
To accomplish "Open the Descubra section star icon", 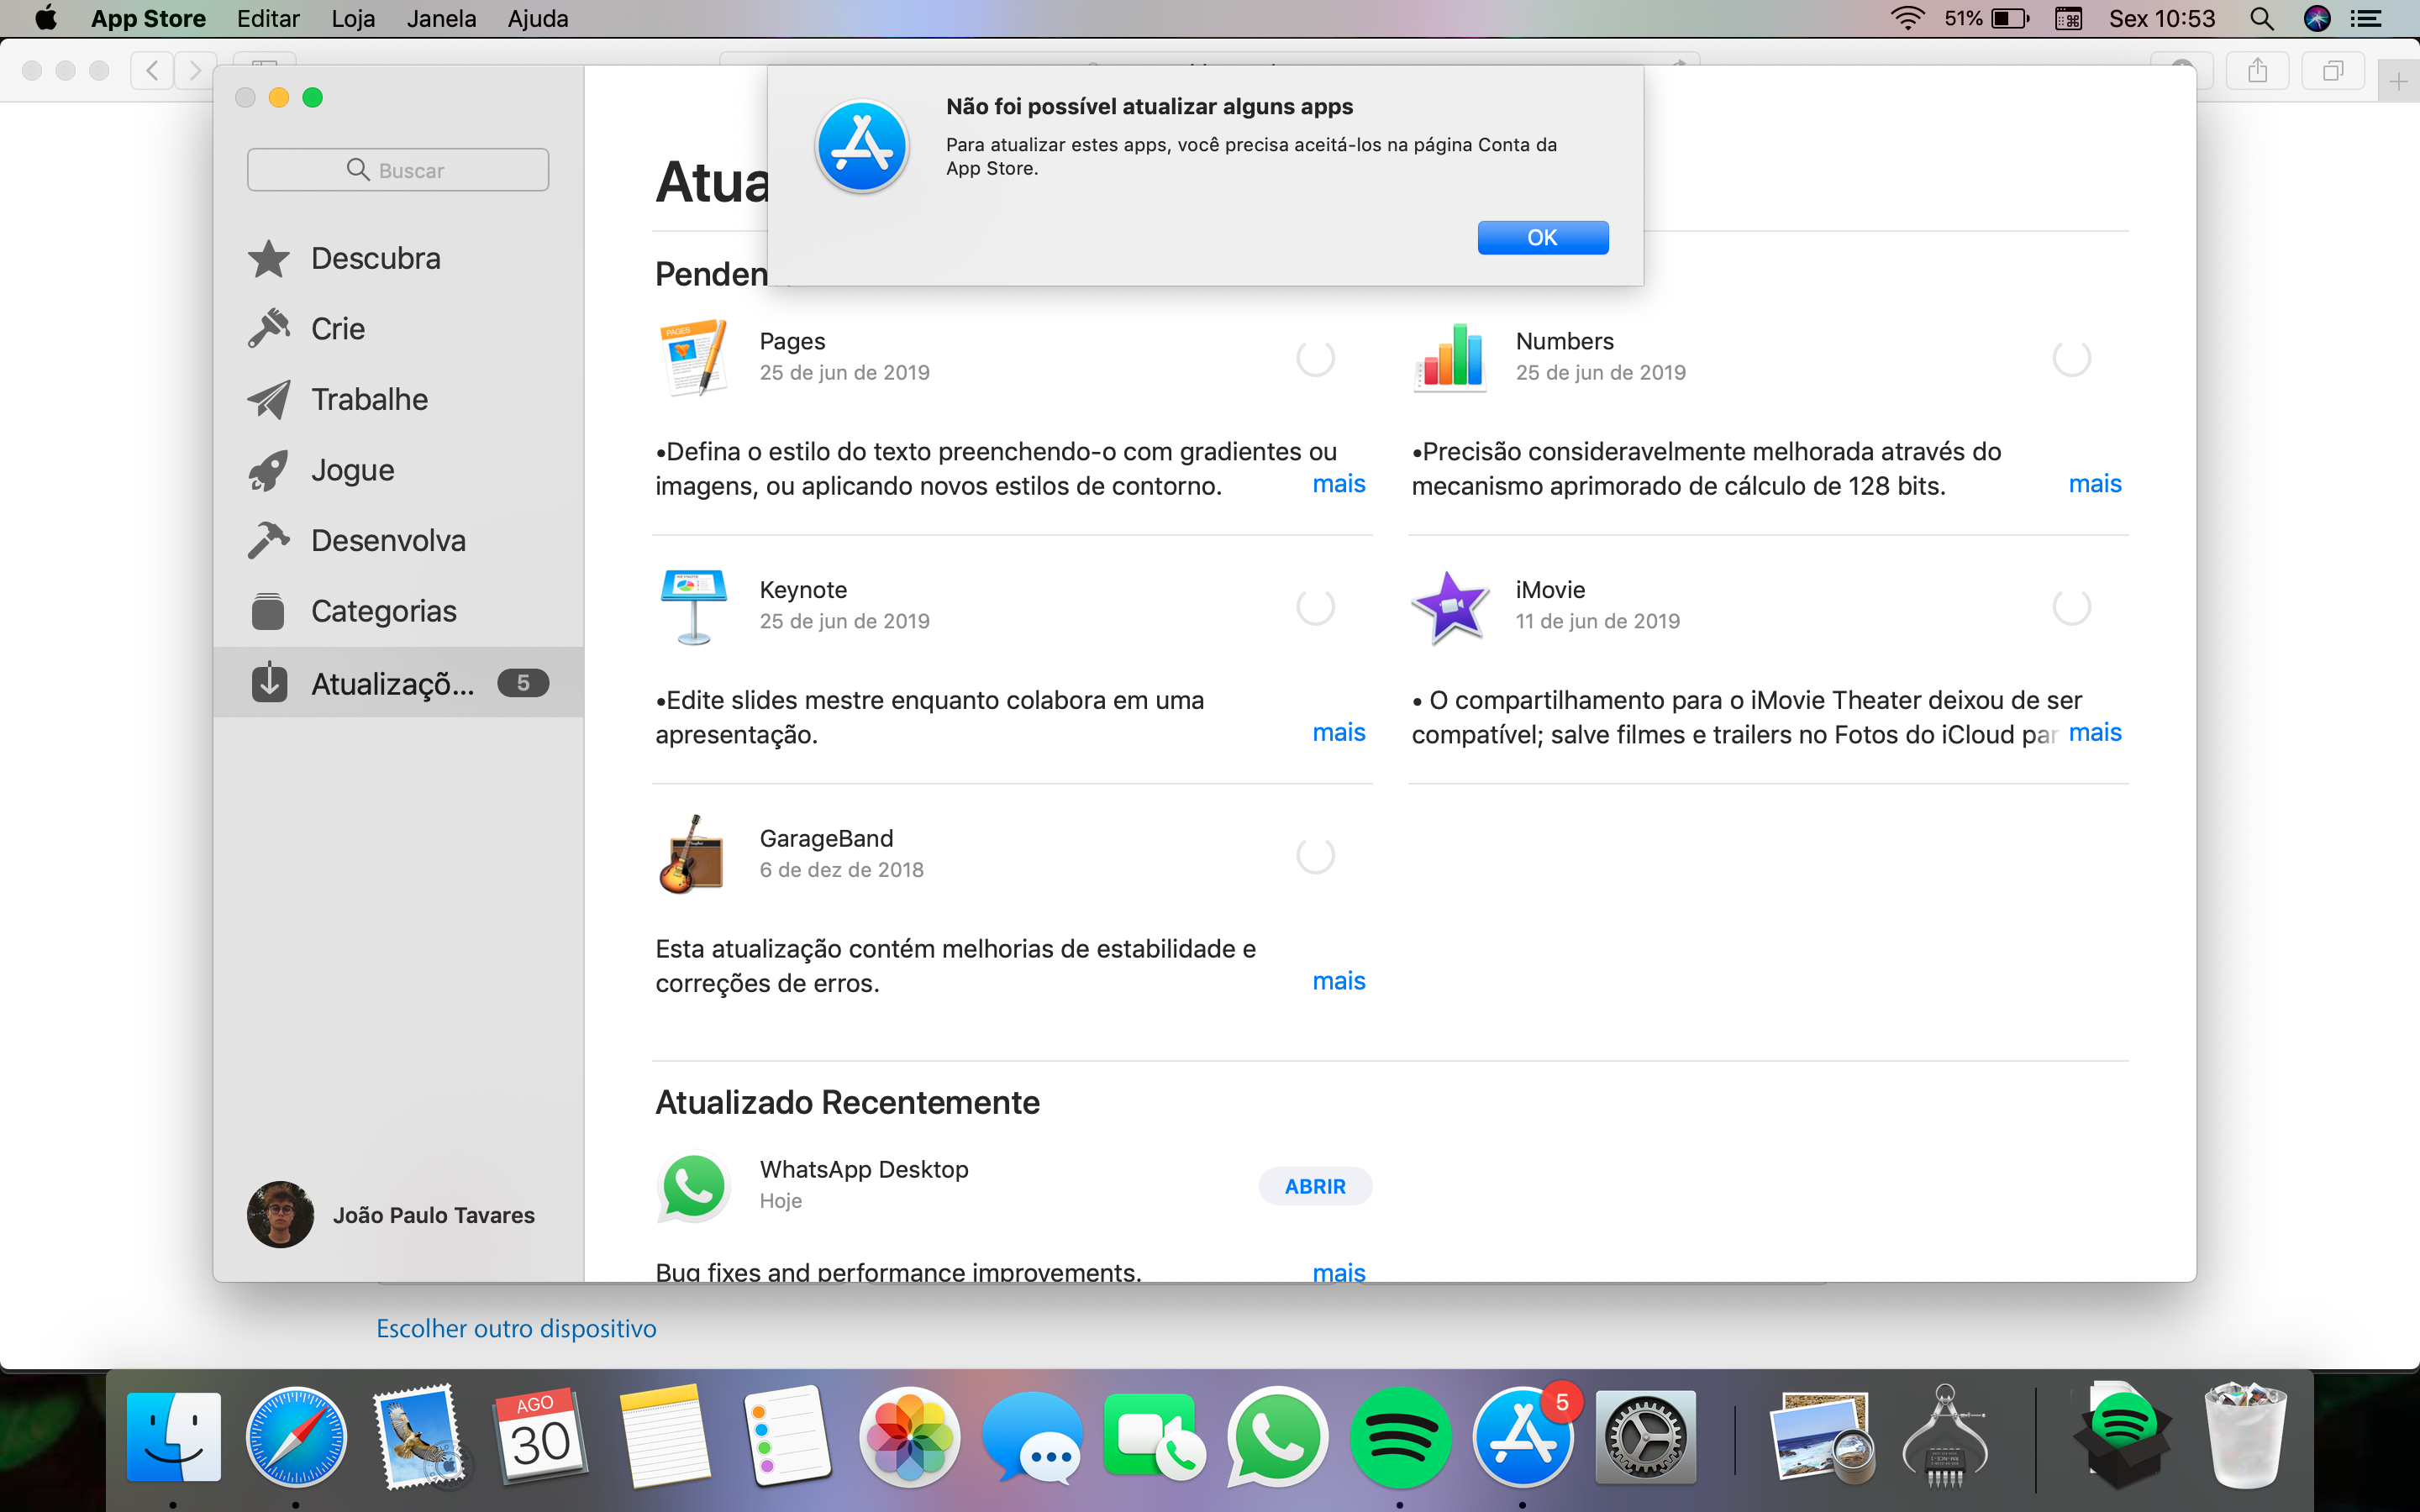I will pos(269,259).
